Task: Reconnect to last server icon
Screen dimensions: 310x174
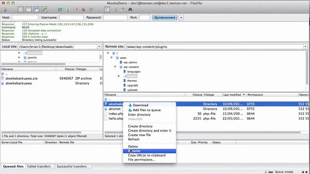Action: (x=91, y=10)
